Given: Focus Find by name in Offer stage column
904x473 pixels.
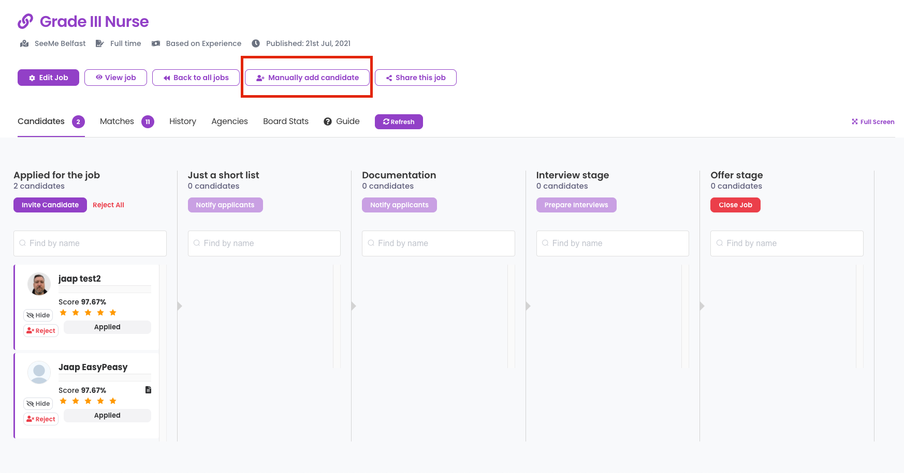Looking at the screenshot, I should tap(787, 243).
